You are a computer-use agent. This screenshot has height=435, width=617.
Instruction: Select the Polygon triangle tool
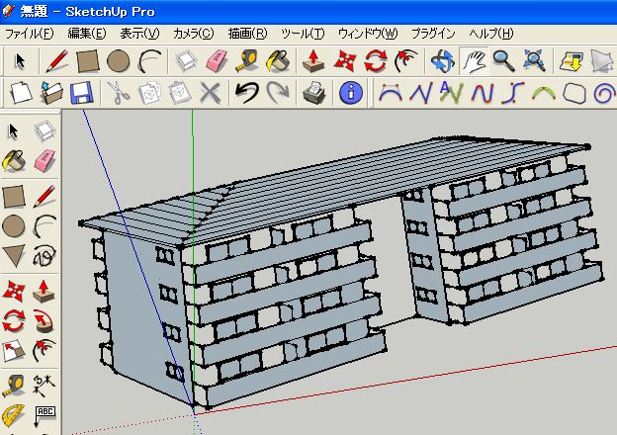[x=14, y=256]
